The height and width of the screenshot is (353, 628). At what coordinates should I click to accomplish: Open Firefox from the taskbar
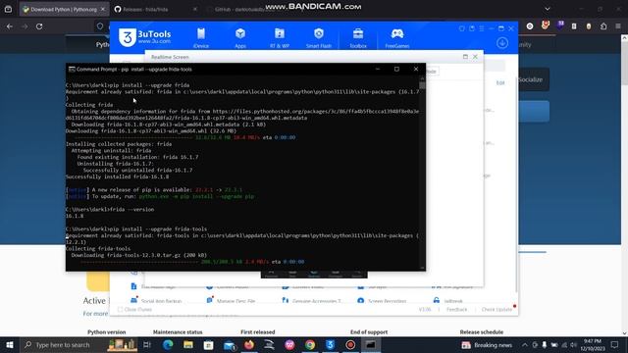coord(249,344)
